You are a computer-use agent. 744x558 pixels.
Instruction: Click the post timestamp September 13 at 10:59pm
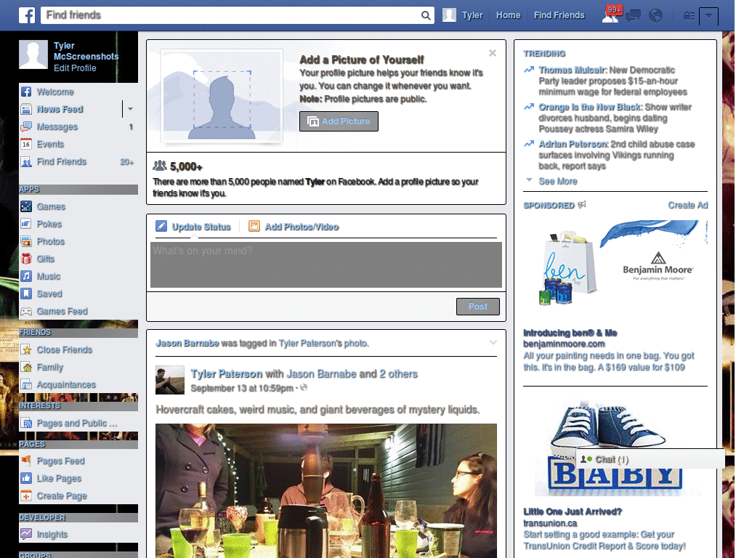point(242,388)
